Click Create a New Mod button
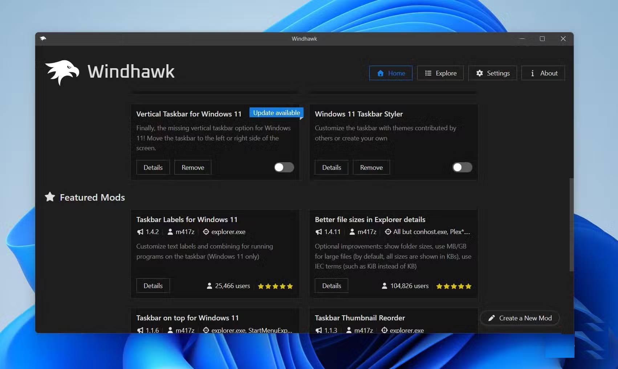The width and height of the screenshot is (618, 369). (520, 318)
